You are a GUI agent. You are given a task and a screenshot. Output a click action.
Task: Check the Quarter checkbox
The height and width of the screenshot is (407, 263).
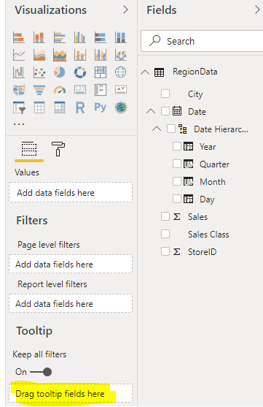pyautogui.click(x=177, y=164)
